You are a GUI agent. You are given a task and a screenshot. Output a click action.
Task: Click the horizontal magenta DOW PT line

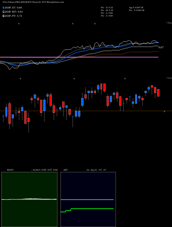(x=79, y=57)
